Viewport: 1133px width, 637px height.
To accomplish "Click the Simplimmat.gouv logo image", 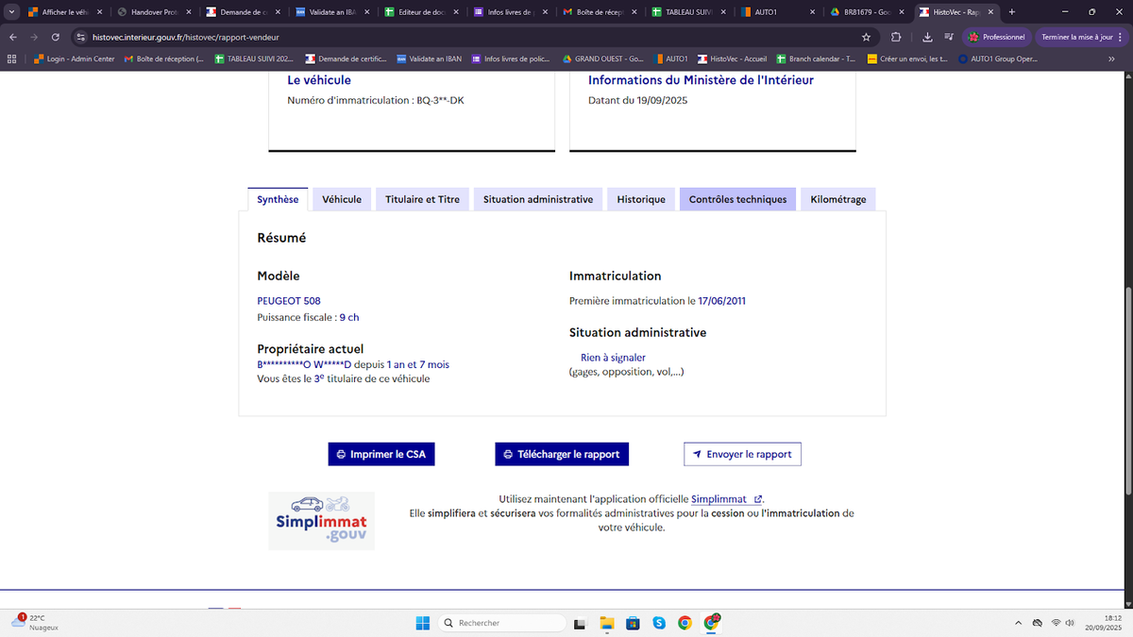I will [321, 521].
